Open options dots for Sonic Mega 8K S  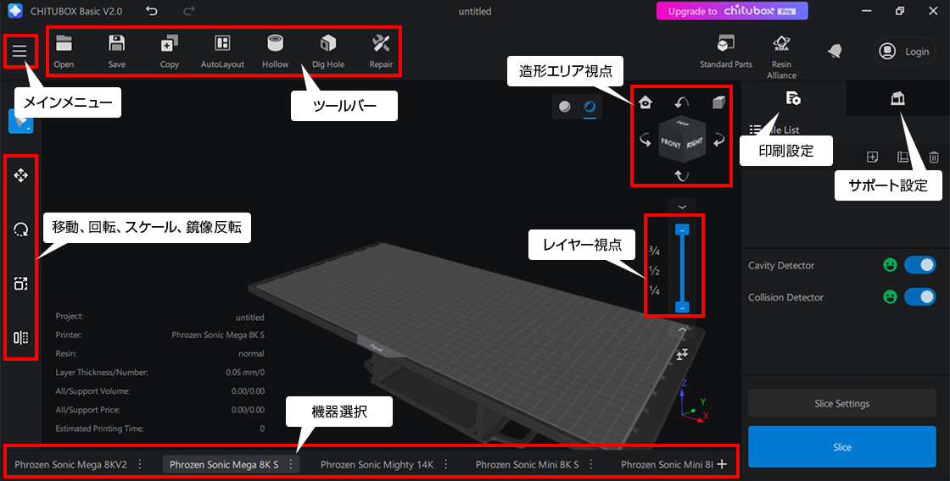pos(291,464)
